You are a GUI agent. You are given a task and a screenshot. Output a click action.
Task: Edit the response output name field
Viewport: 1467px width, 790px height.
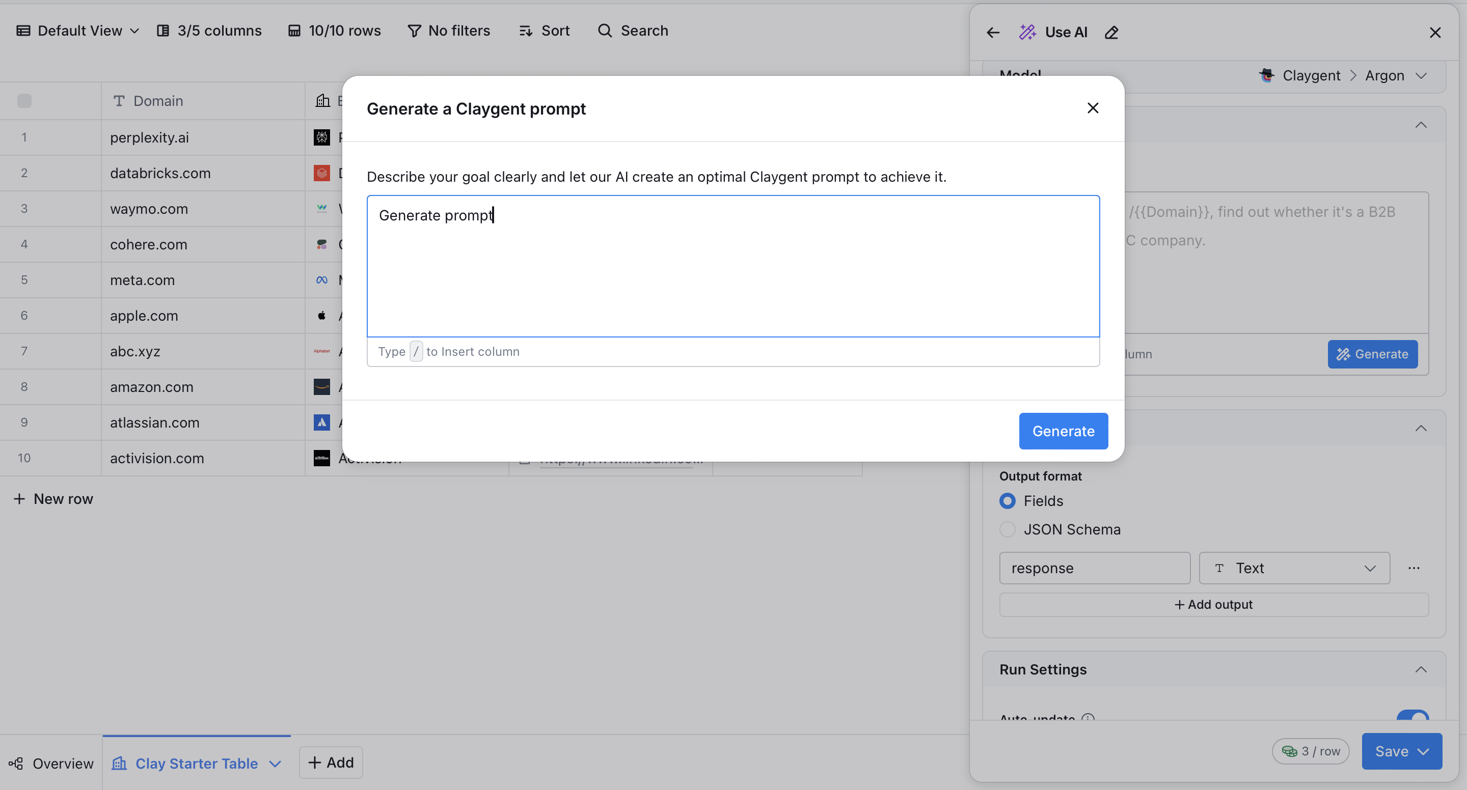click(x=1095, y=568)
